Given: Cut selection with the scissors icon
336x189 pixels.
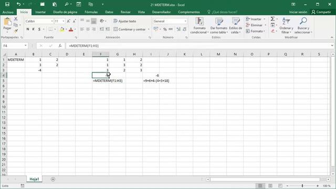Looking at the screenshot, I should (16, 19).
